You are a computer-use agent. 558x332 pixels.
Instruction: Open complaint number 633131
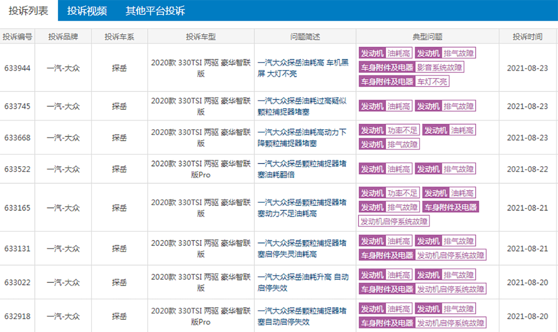17,248
